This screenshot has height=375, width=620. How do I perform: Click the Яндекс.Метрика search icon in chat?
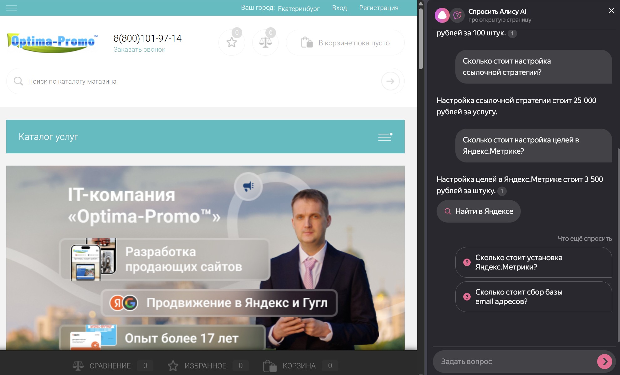point(448,211)
